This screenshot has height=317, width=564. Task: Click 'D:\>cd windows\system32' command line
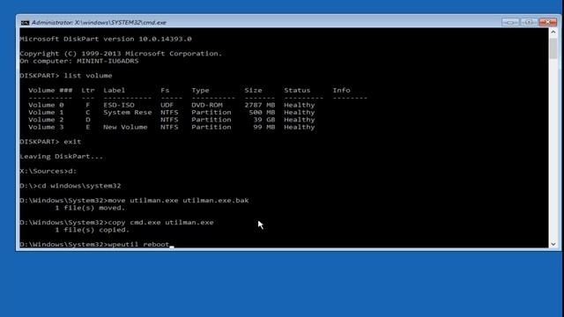click(70, 186)
